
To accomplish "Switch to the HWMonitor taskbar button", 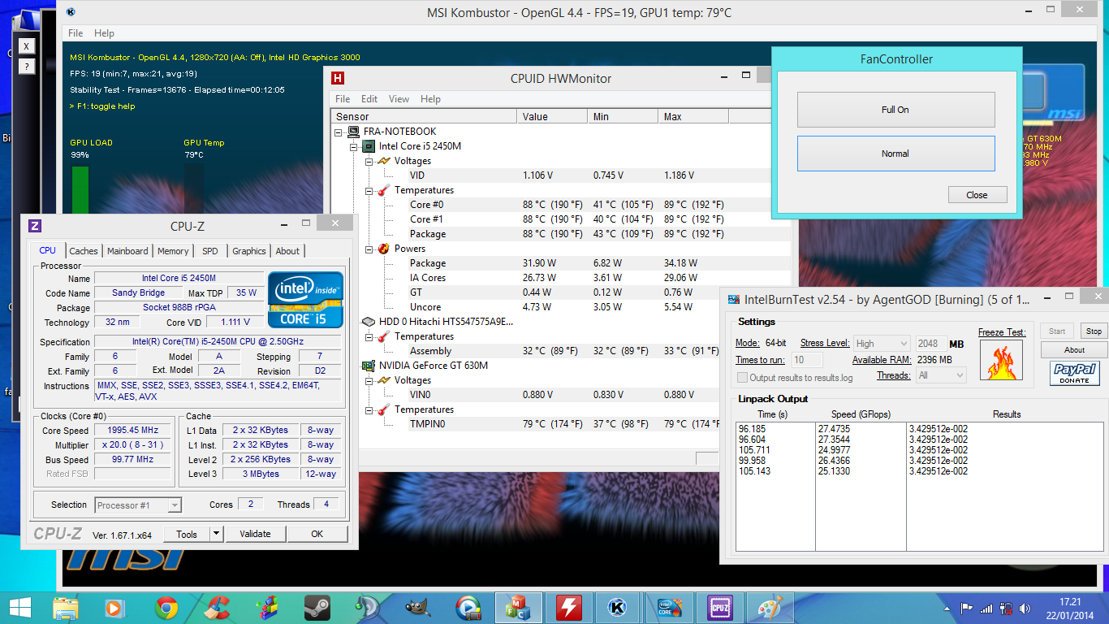I will coord(569,607).
